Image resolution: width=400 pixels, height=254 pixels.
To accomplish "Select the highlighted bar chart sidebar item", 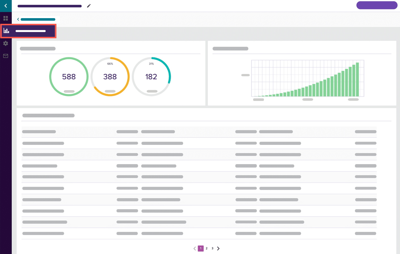I will point(28,31).
